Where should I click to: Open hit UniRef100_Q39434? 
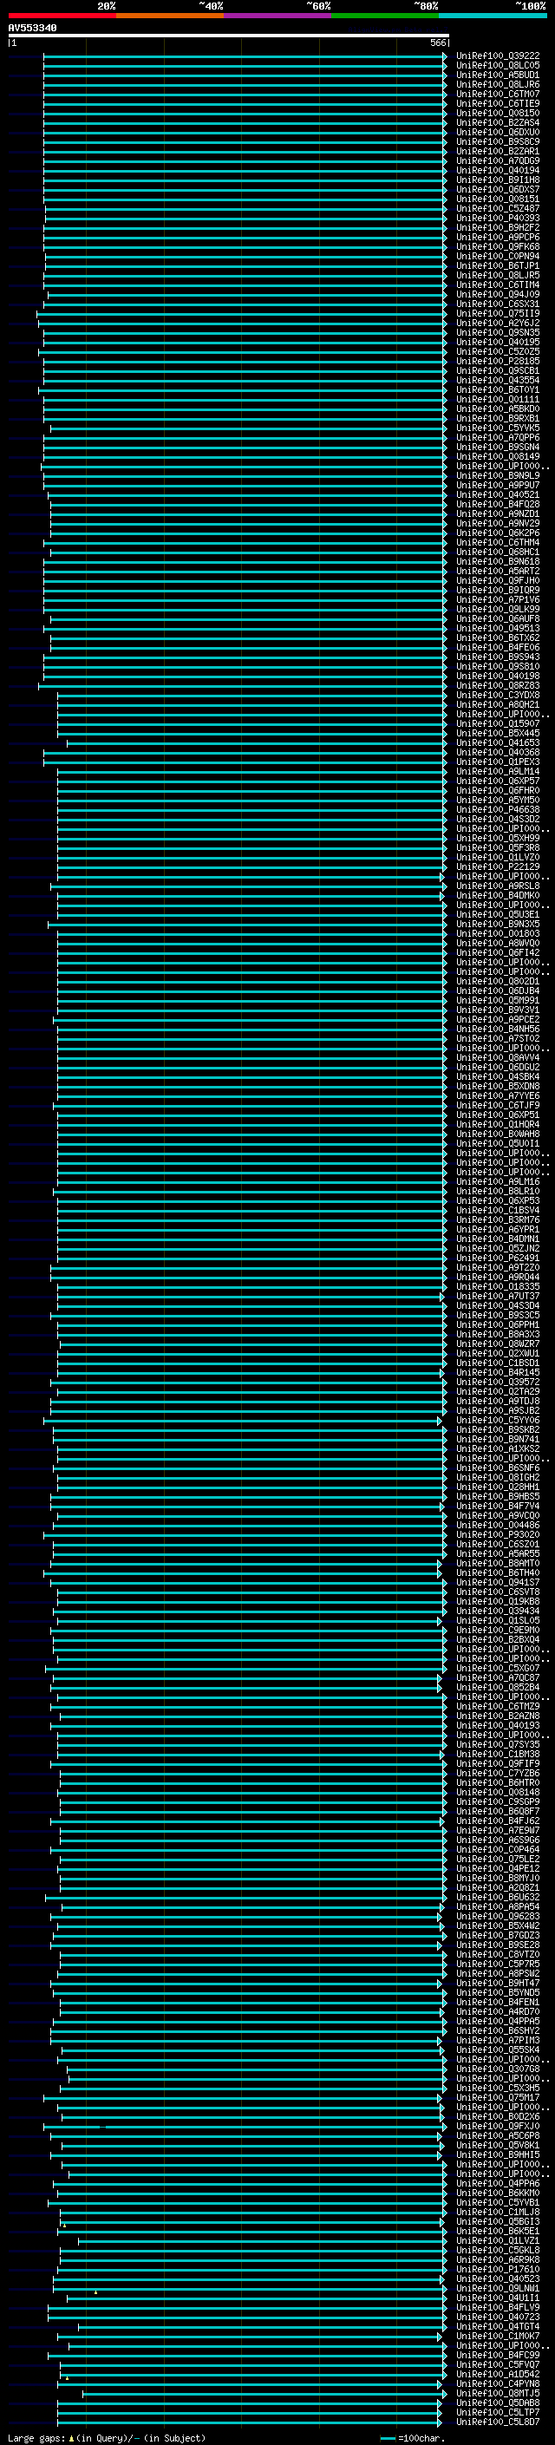(x=497, y=1611)
